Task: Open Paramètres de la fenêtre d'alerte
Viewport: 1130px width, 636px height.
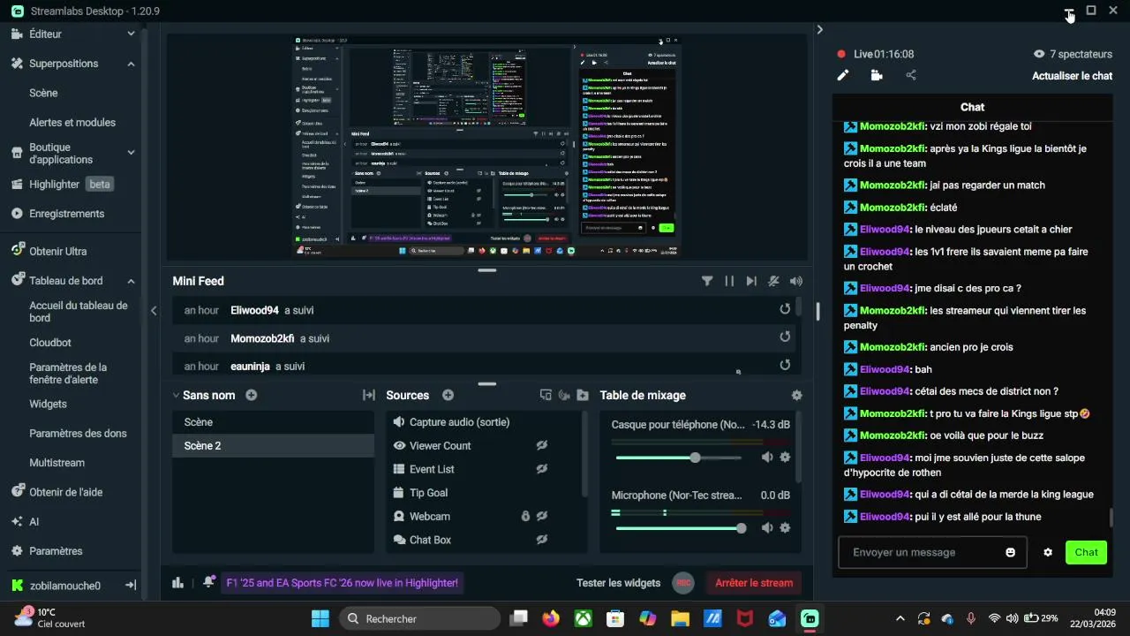Action: tap(68, 373)
